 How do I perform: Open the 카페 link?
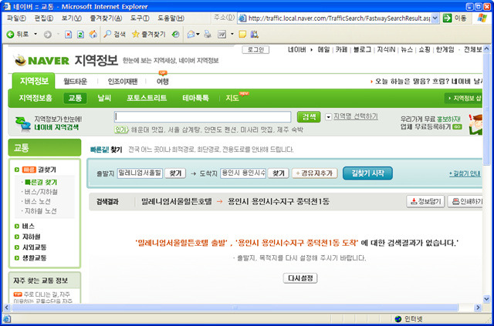coord(341,50)
